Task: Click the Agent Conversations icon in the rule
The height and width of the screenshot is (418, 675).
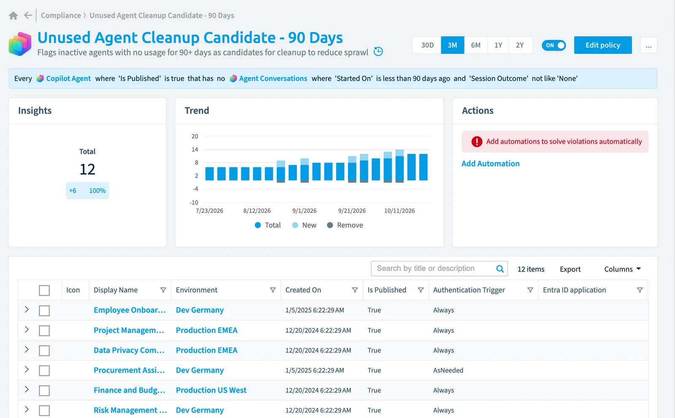Action: pos(233,78)
